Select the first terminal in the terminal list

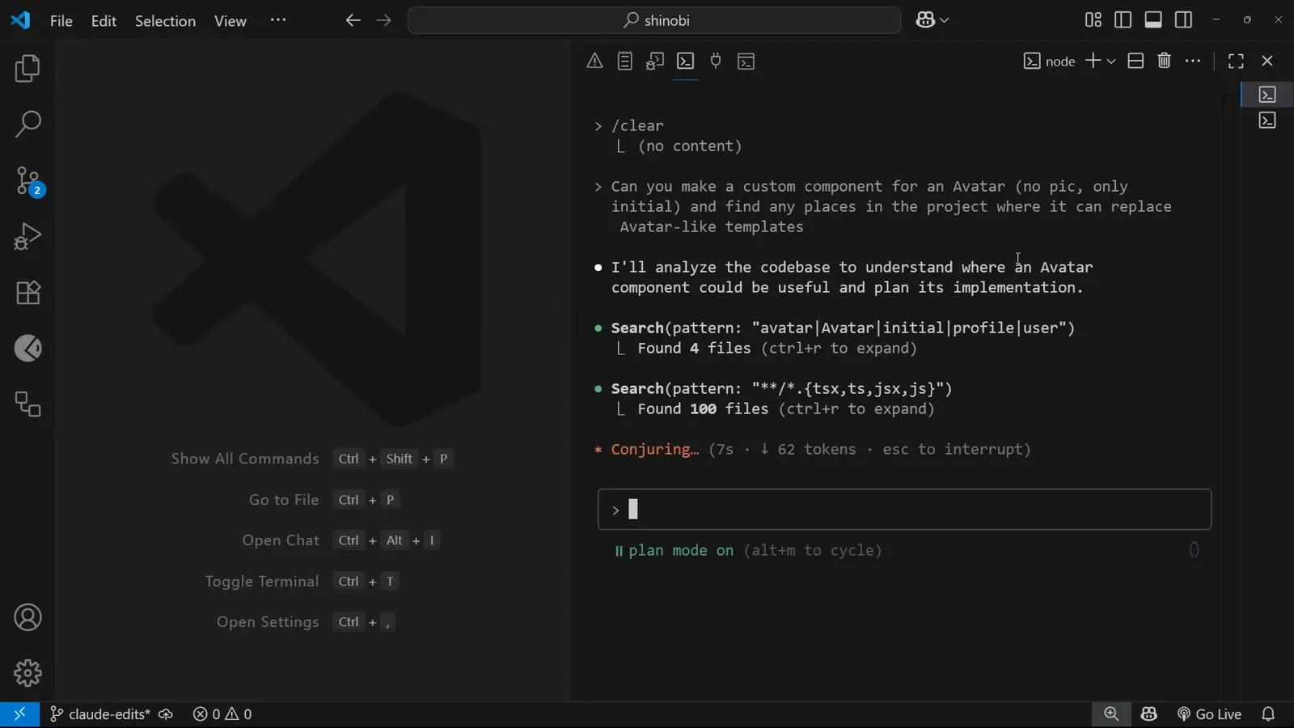pos(1267,95)
